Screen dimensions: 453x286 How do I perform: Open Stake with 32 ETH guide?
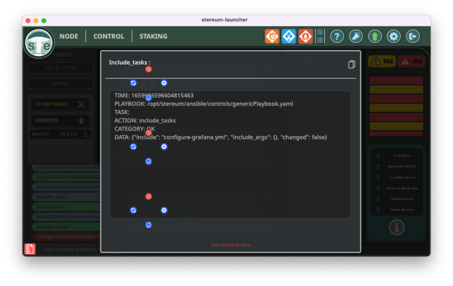tap(396, 167)
